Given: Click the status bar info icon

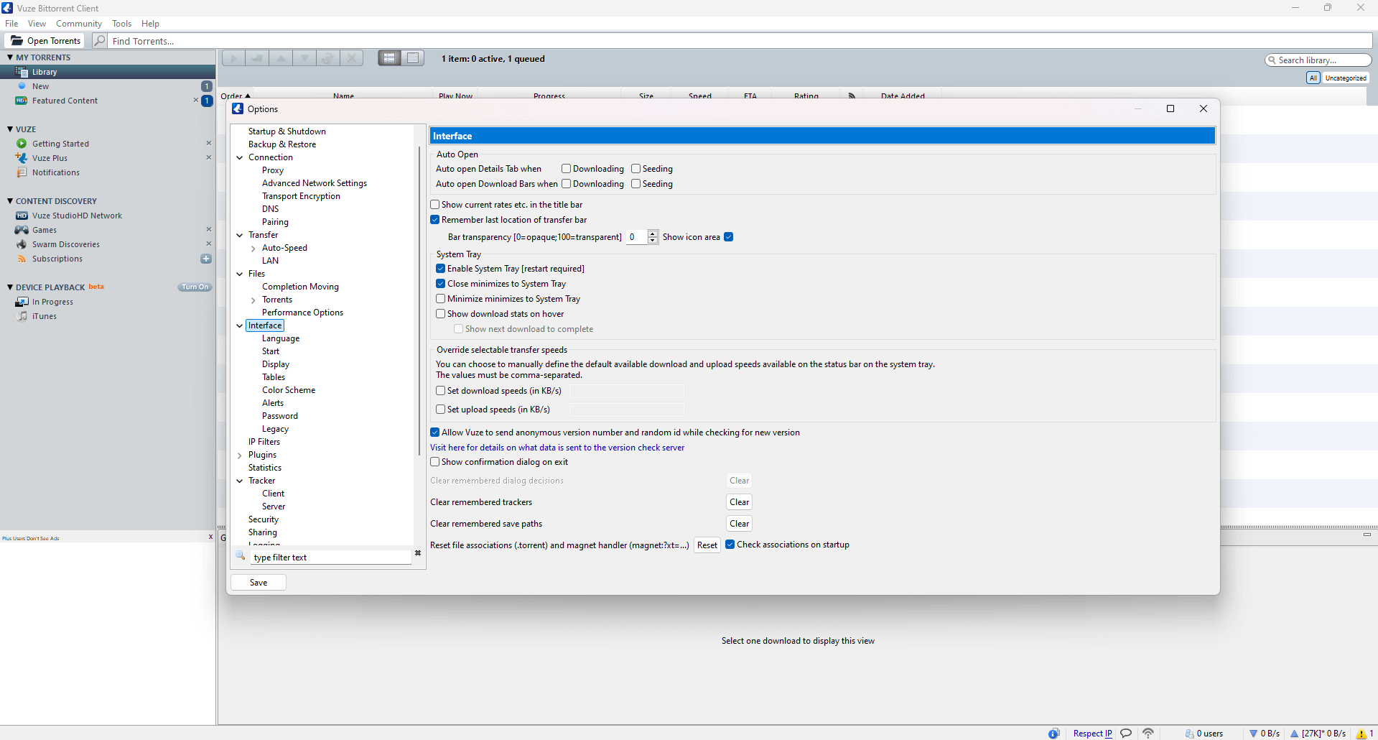Looking at the screenshot, I should [x=1053, y=734].
